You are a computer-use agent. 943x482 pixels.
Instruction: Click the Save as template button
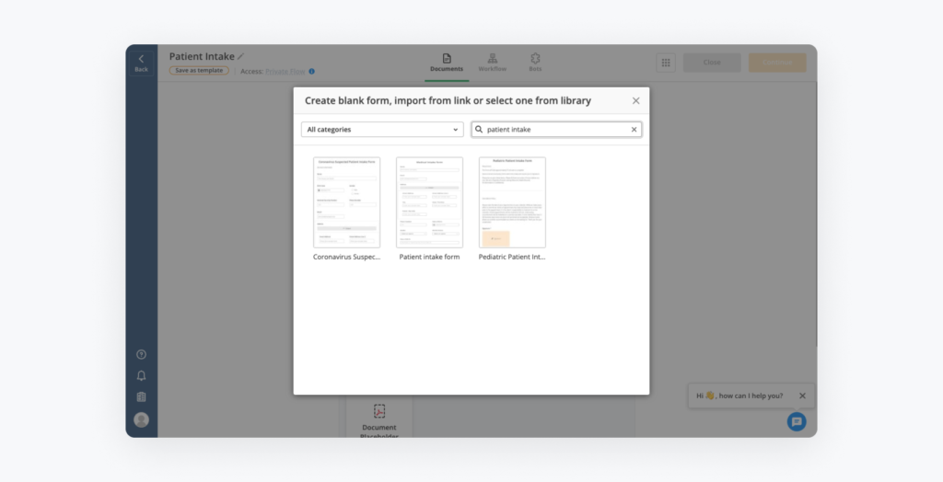tap(199, 71)
